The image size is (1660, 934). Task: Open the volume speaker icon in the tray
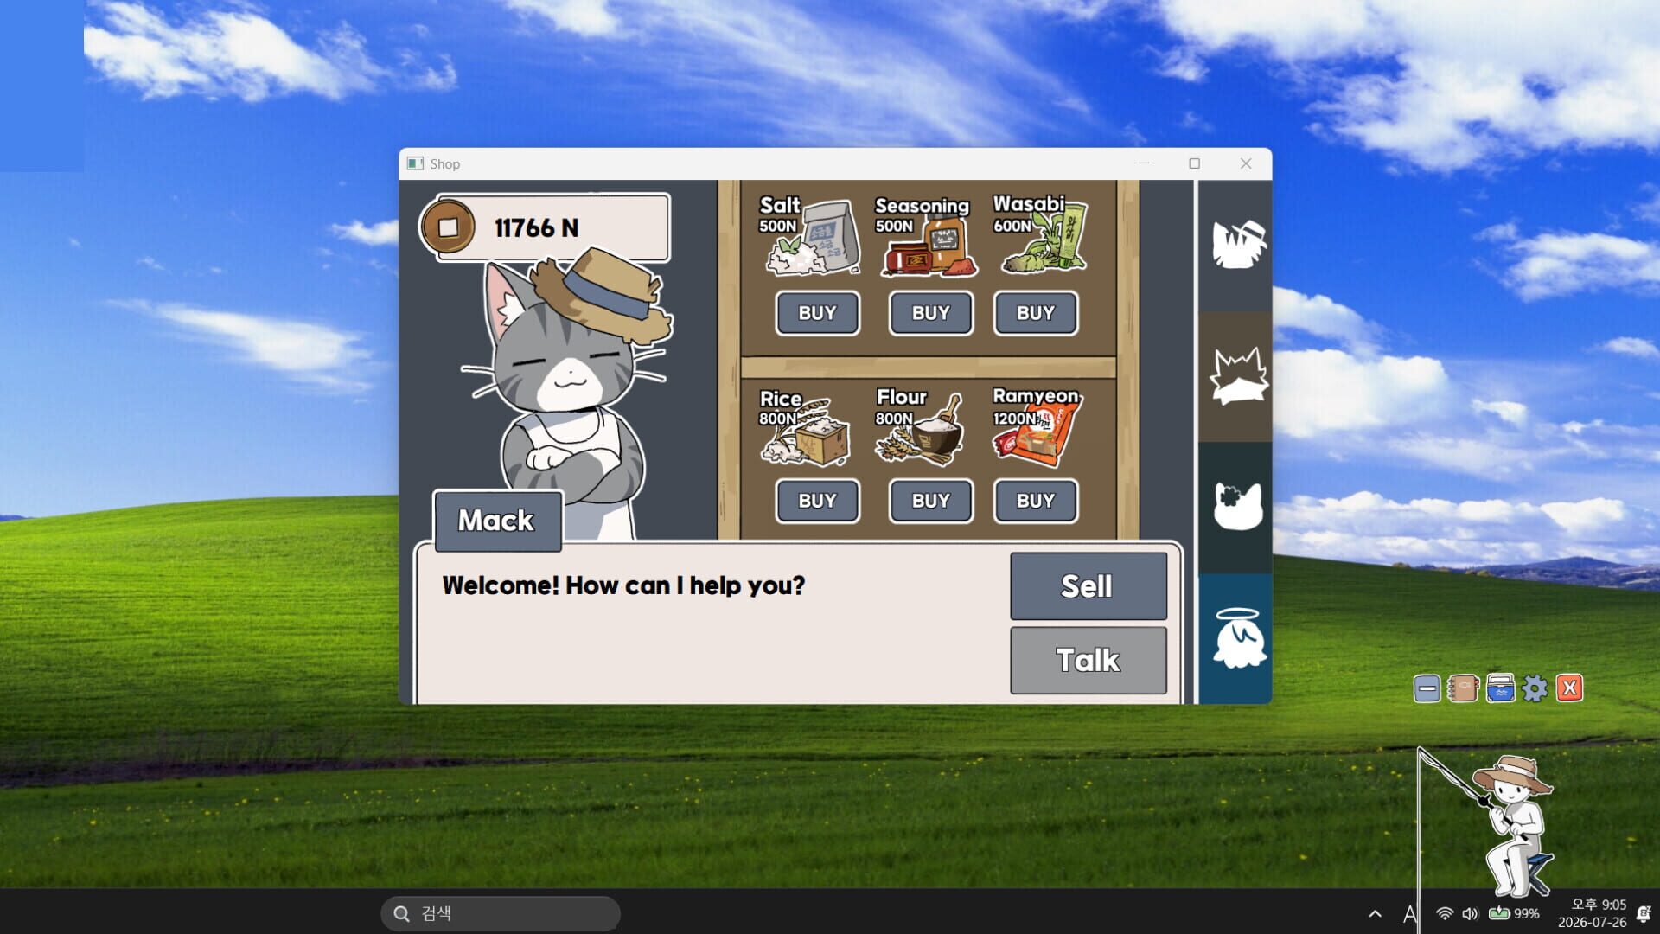tap(1470, 913)
